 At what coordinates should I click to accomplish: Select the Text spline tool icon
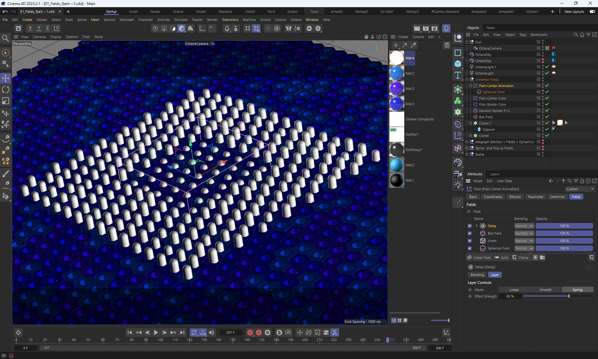click(x=458, y=75)
